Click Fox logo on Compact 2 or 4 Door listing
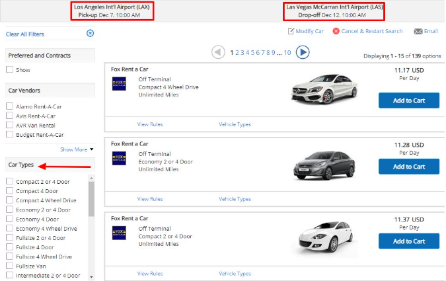The height and width of the screenshot is (281, 446). pyautogui.click(x=119, y=233)
